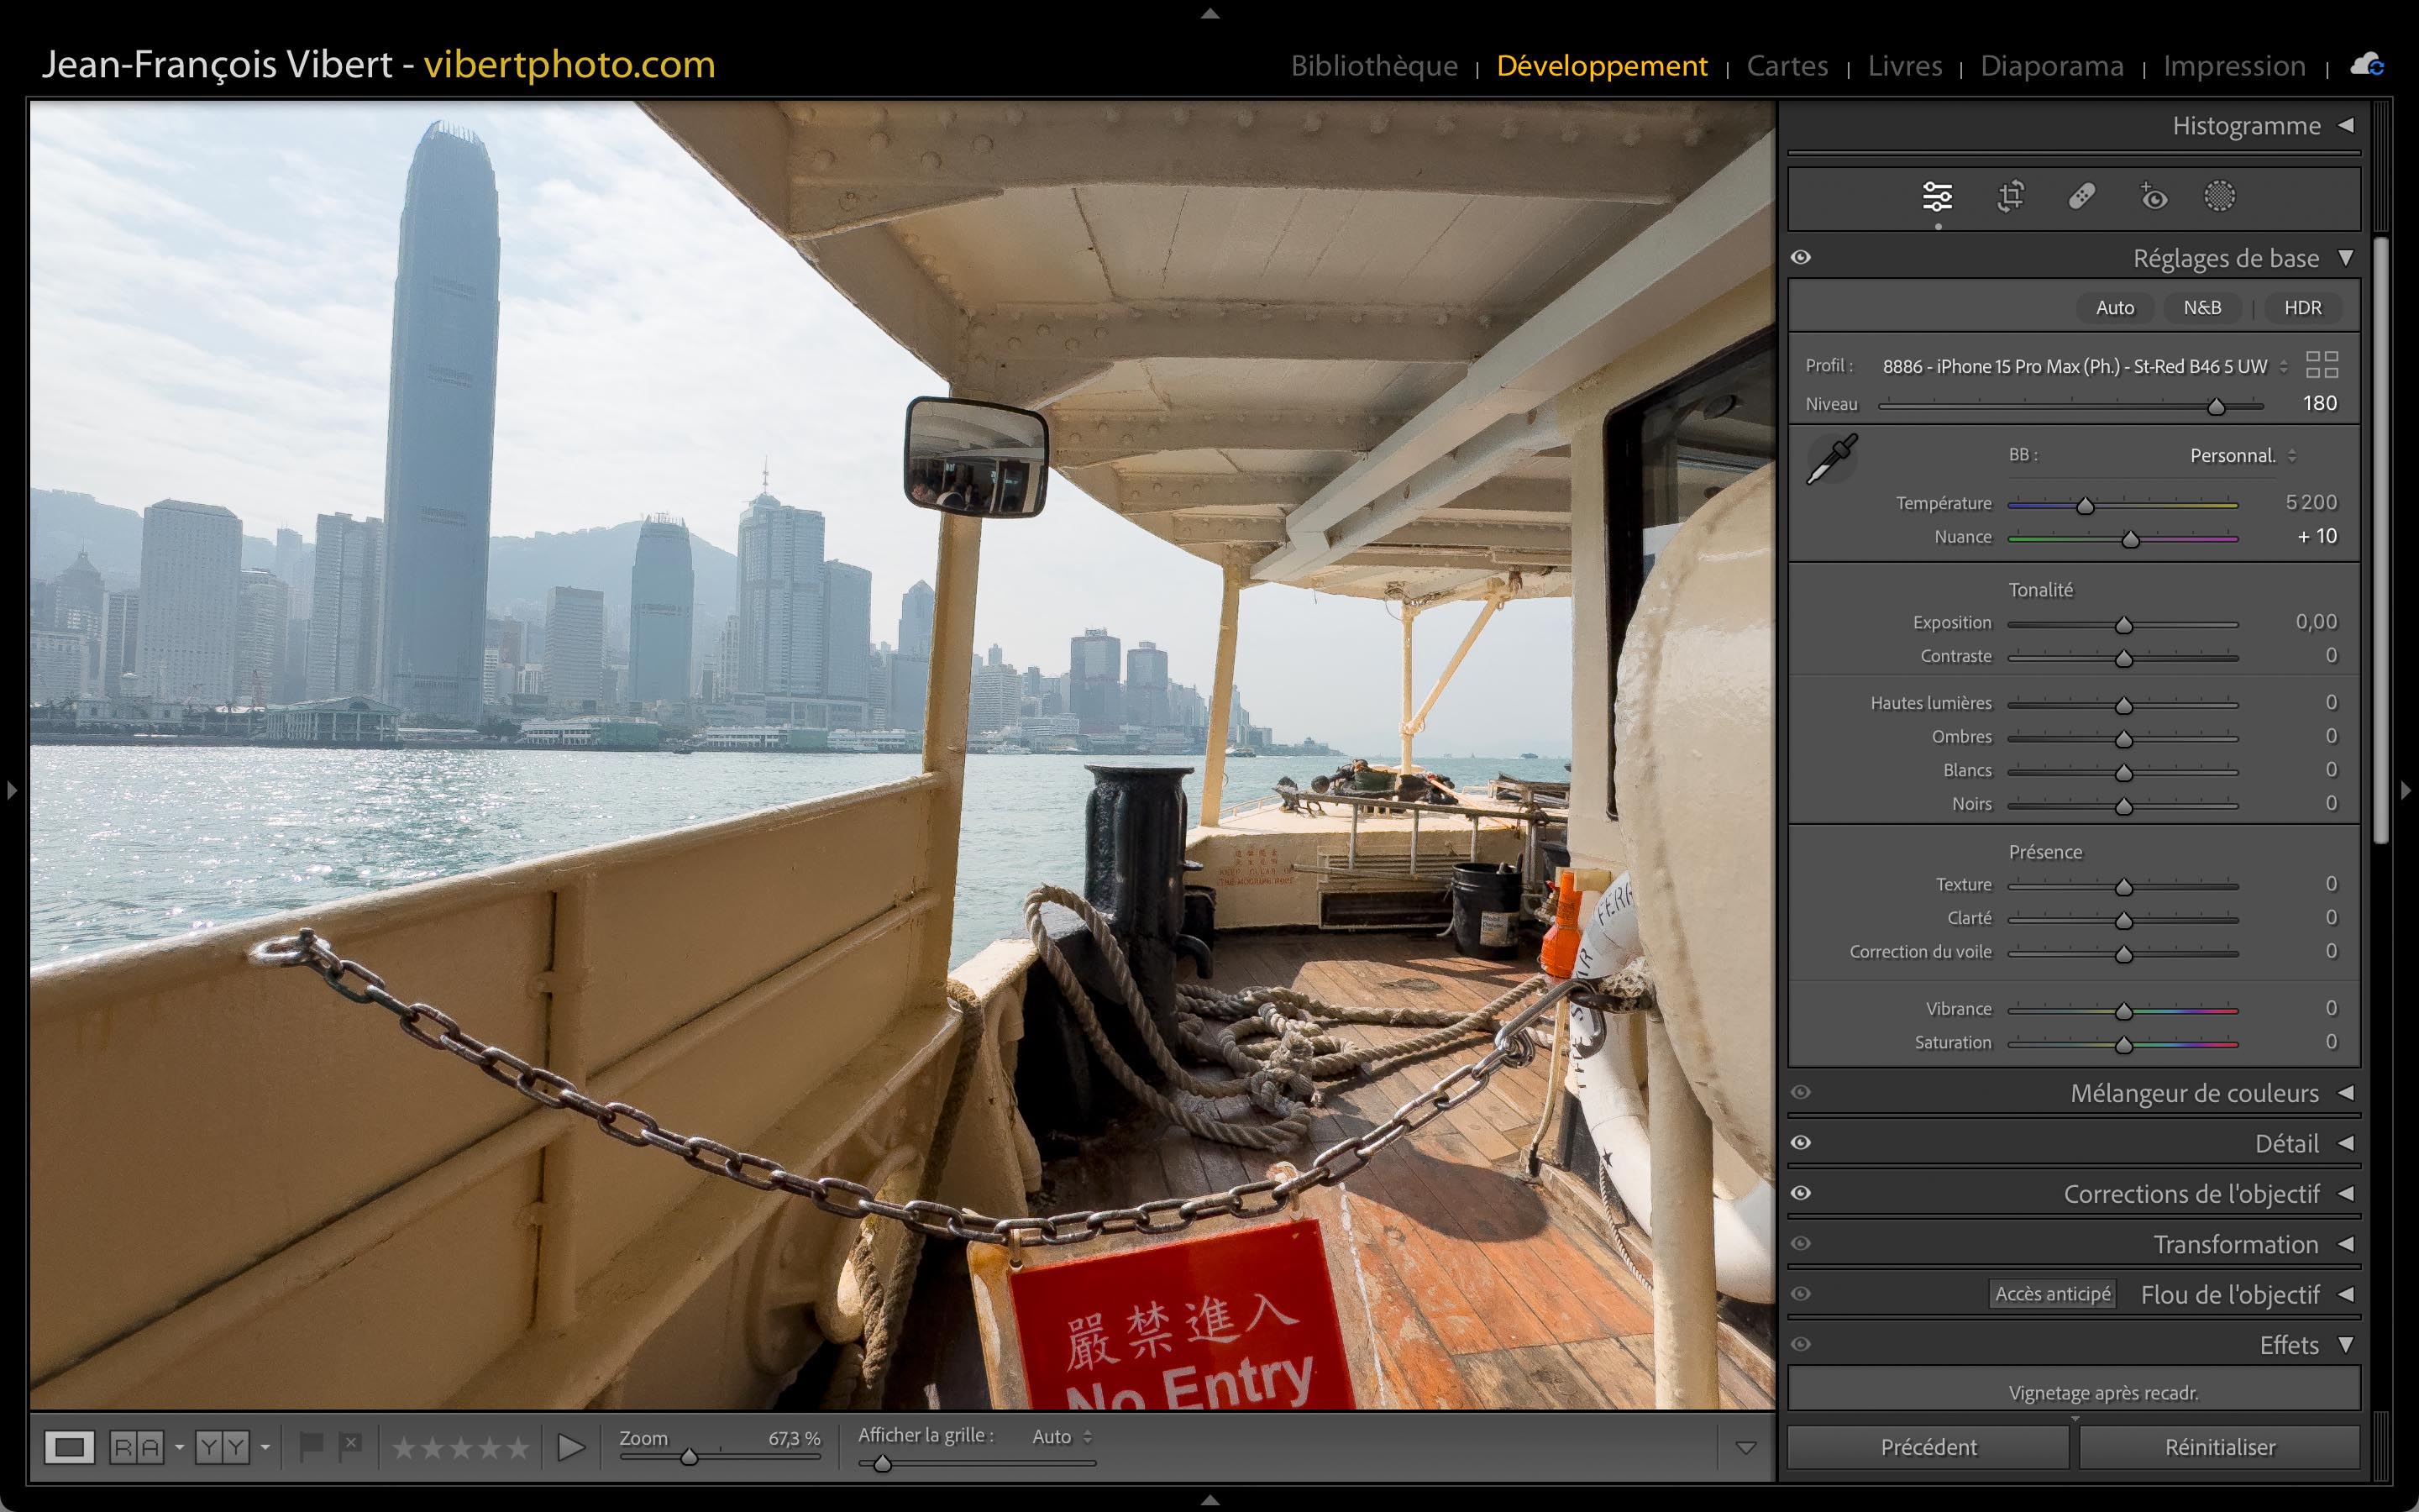Click the Réinitialiser button

[2219, 1447]
